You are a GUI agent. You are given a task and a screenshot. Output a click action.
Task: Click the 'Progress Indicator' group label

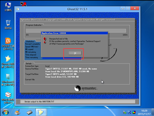(34, 25)
